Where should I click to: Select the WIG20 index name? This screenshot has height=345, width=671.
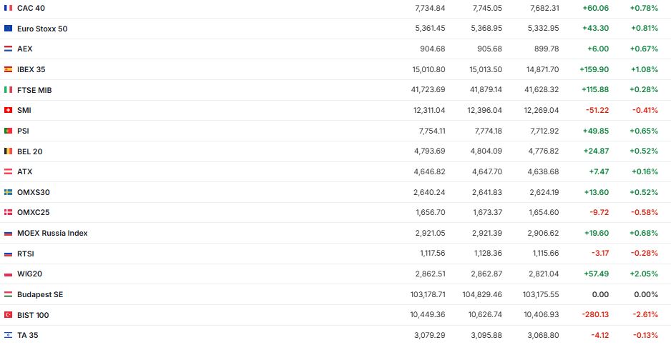pos(29,274)
